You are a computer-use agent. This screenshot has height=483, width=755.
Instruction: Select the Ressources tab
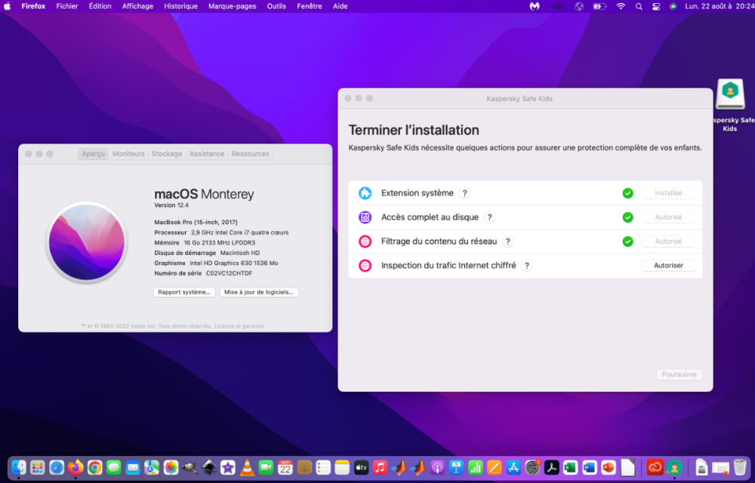coord(250,154)
